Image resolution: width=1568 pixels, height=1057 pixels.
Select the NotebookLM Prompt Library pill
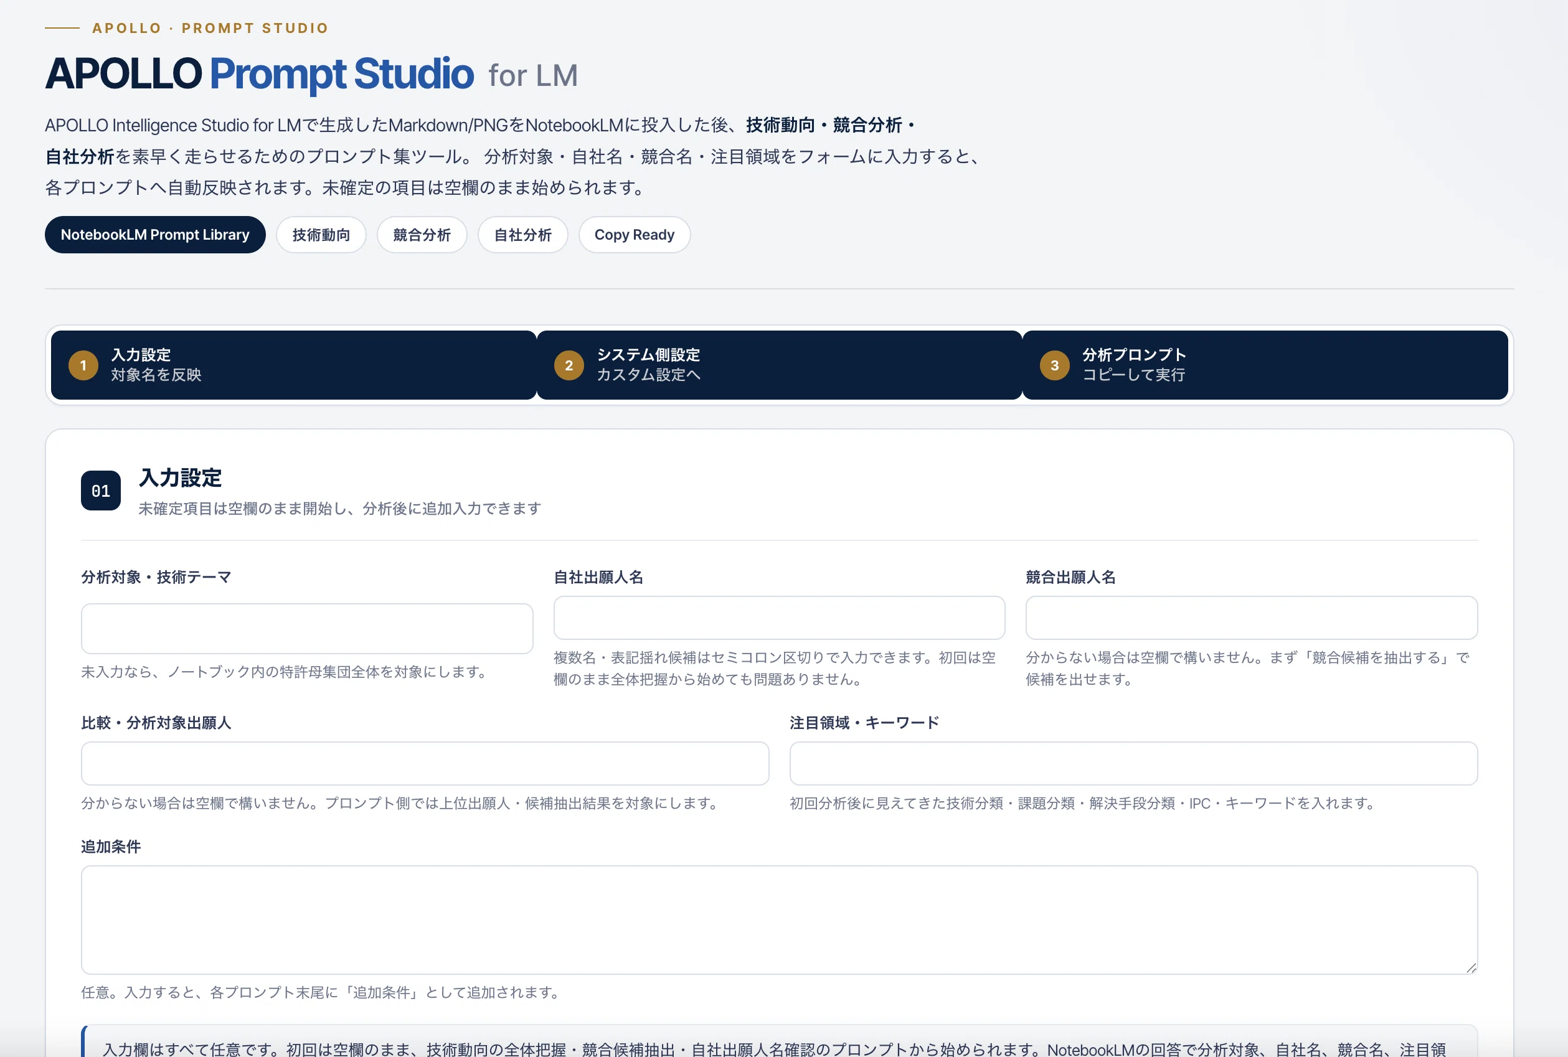click(x=155, y=235)
